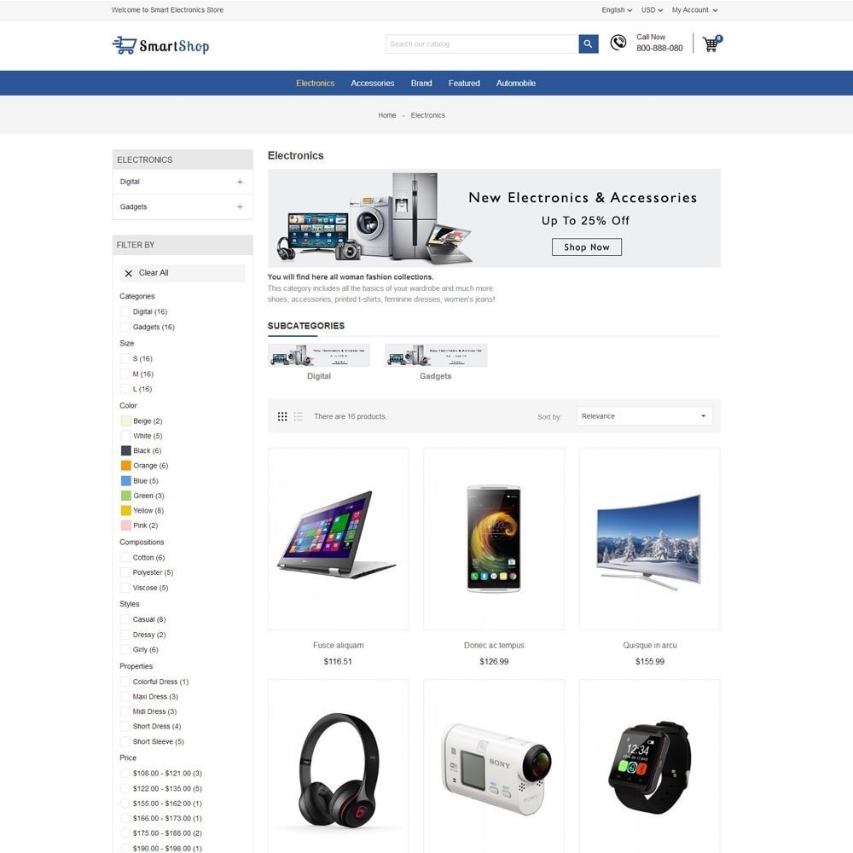Open English language dropdown
Screen dimensions: 853x853
pos(617,9)
